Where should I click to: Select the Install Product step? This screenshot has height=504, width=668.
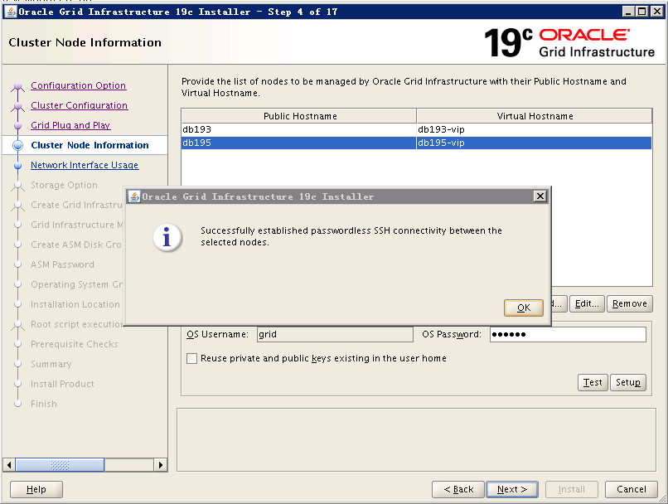pyautogui.click(x=62, y=384)
